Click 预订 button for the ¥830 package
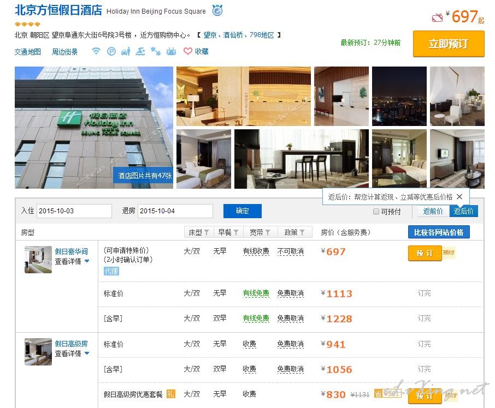This screenshot has height=408, width=495. click(x=425, y=396)
